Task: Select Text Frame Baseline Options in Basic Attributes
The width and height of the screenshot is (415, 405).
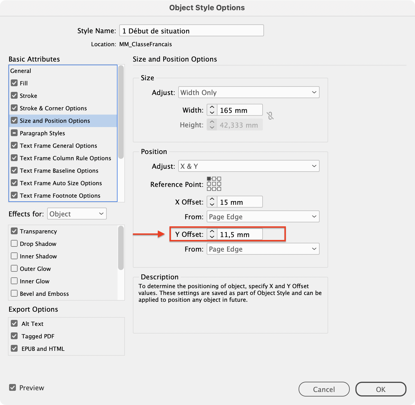Action: pyautogui.click(x=59, y=170)
